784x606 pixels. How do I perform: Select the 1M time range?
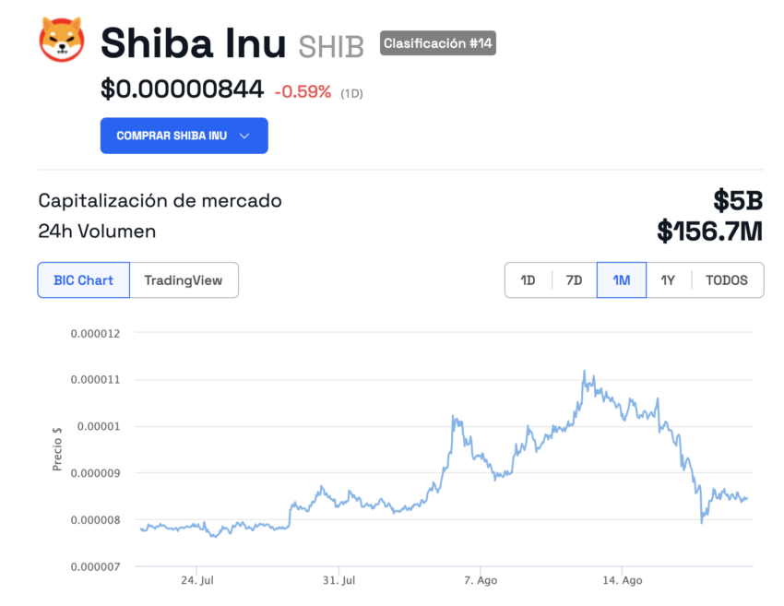point(622,280)
